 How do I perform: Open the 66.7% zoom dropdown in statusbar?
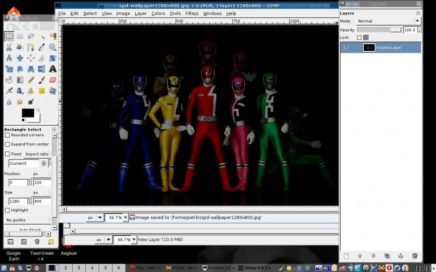[x=125, y=218]
